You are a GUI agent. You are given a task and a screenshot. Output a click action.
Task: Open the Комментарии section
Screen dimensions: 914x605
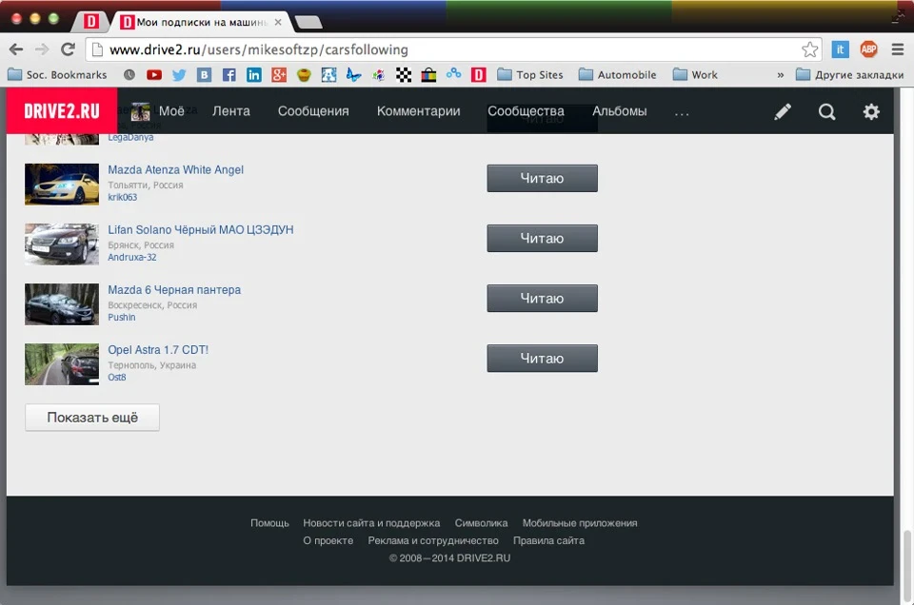click(419, 110)
